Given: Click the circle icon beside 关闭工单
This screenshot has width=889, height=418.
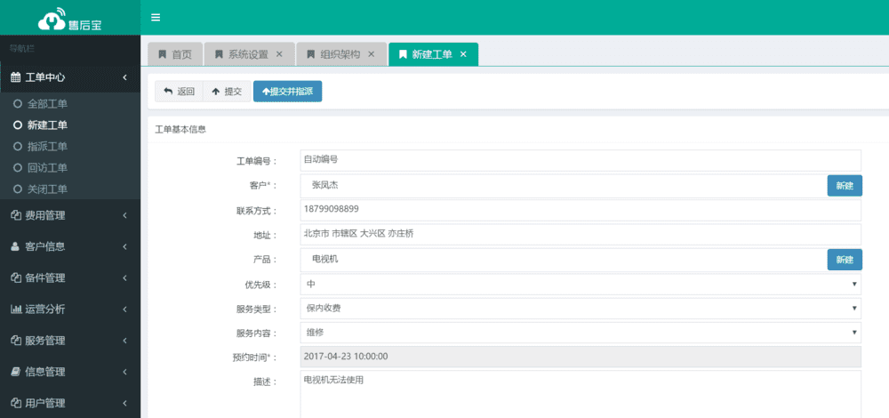Looking at the screenshot, I should [x=17, y=189].
